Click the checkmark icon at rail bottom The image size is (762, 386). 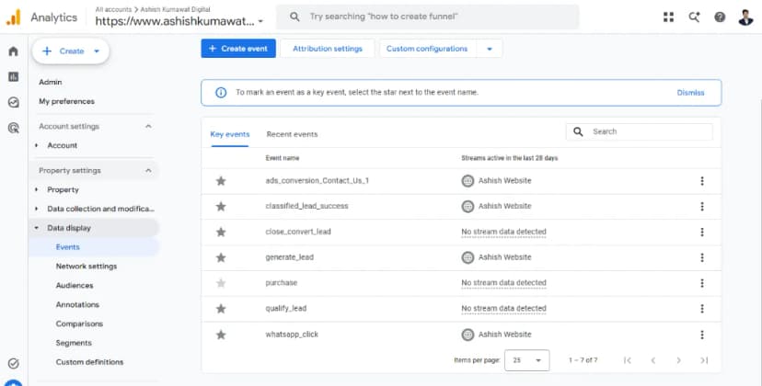[x=14, y=363]
